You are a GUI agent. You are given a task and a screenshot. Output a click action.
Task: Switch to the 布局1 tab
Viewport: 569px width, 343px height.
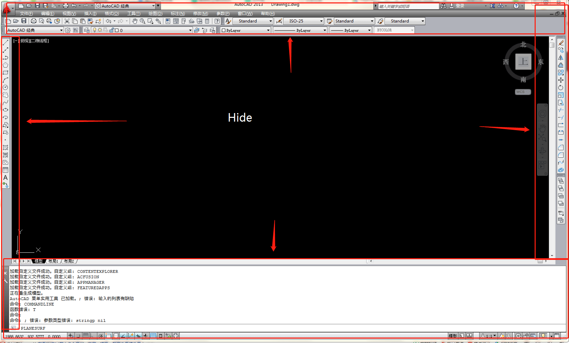[x=53, y=261]
